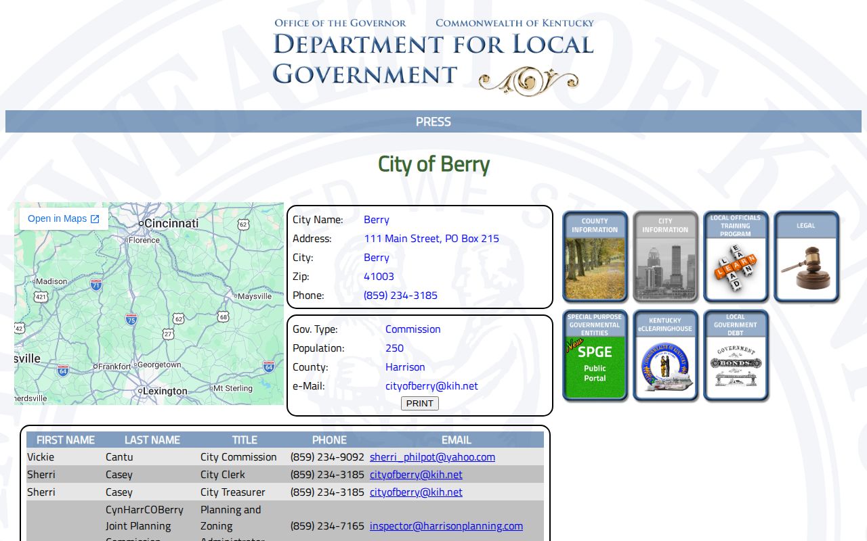Screen dimensions: 867x541
Task: Click the e-Mail value cityofberry@kih.net in info box
Action: (431, 386)
